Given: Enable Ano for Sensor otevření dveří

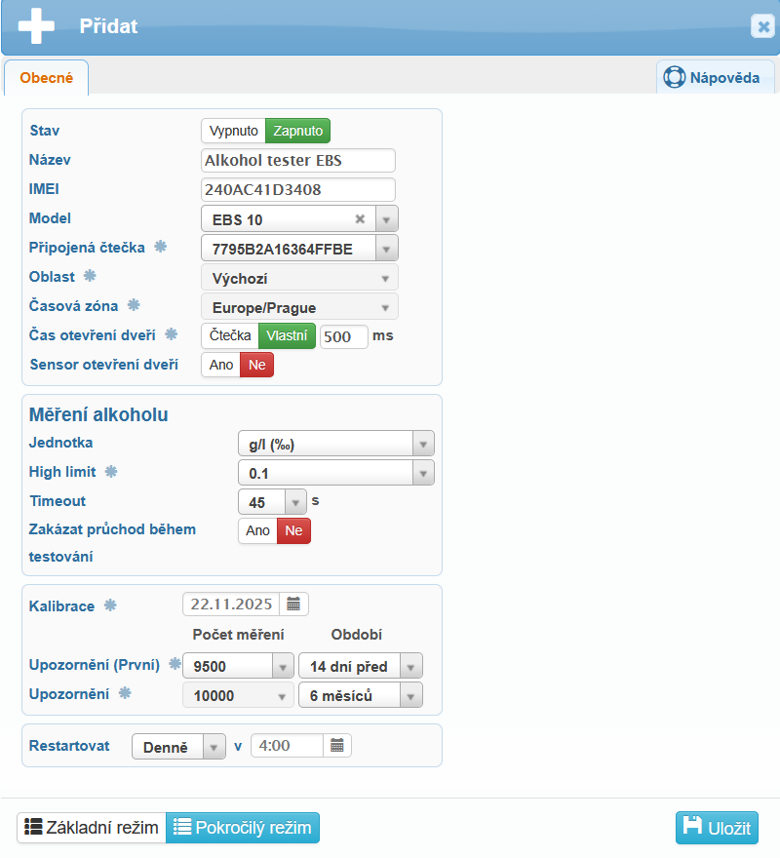Looking at the screenshot, I should [x=220, y=365].
